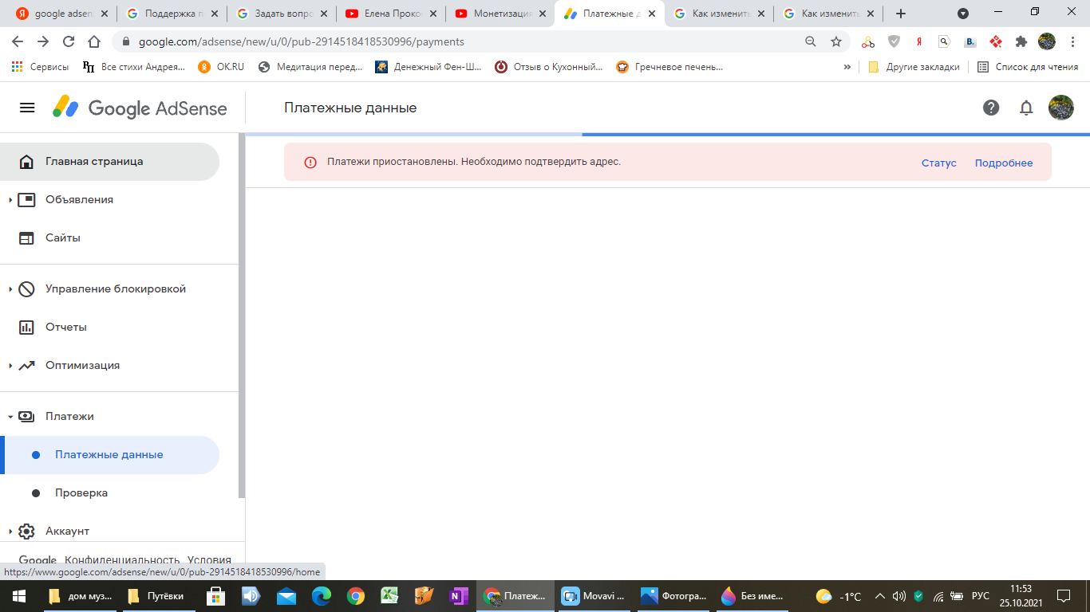This screenshot has height=612, width=1090.
Task: Switch to the 'google adsense' Yandex tab
Action: (61, 14)
